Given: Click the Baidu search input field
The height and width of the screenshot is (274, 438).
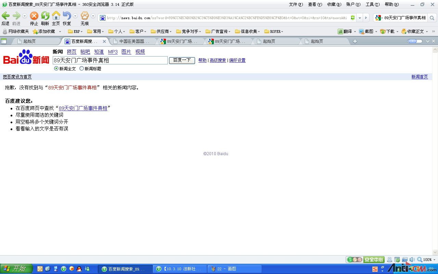Looking at the screenshot, I should [110, 60].
